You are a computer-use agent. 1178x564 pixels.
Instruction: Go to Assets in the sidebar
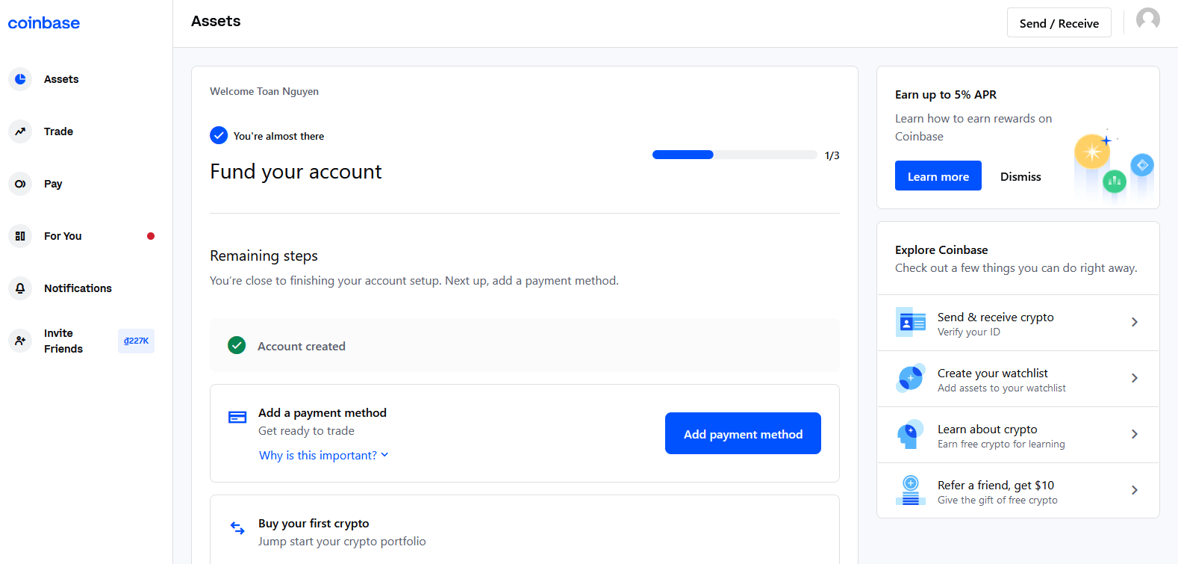coord(61,79)
